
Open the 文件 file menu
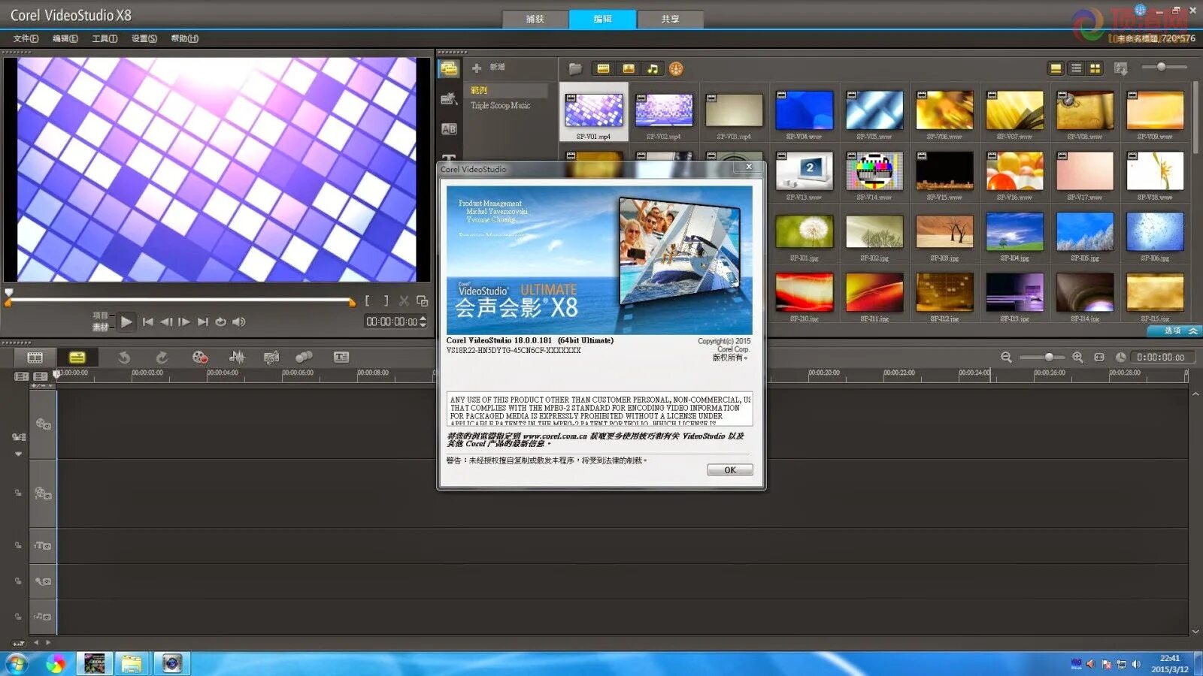pyautogui.click(x=26, y=38)
